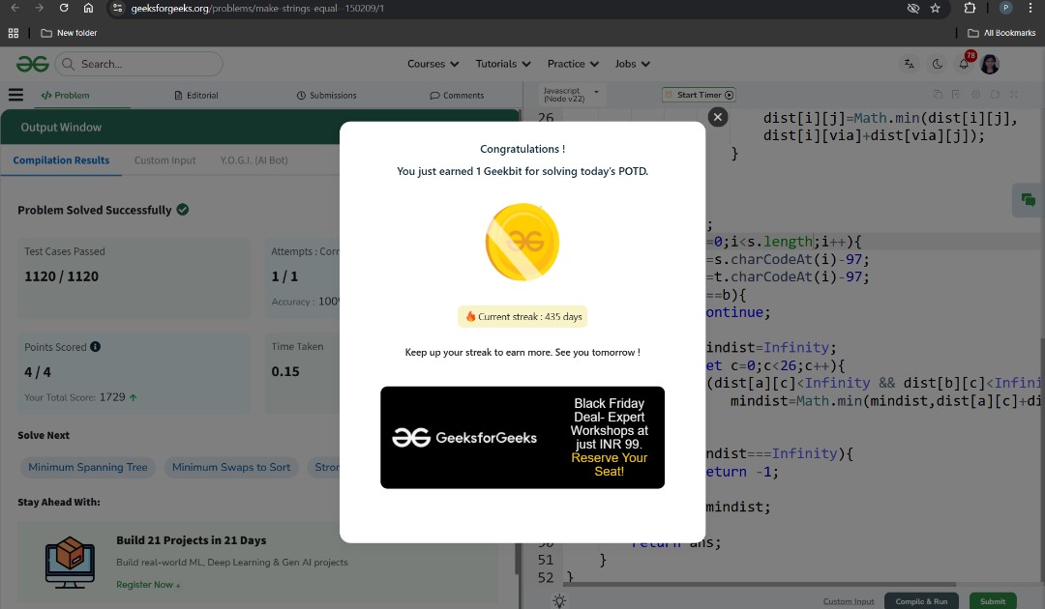Expand the Courses dropdown
This screenshot has width=1045, height=609.
[432, 64]
